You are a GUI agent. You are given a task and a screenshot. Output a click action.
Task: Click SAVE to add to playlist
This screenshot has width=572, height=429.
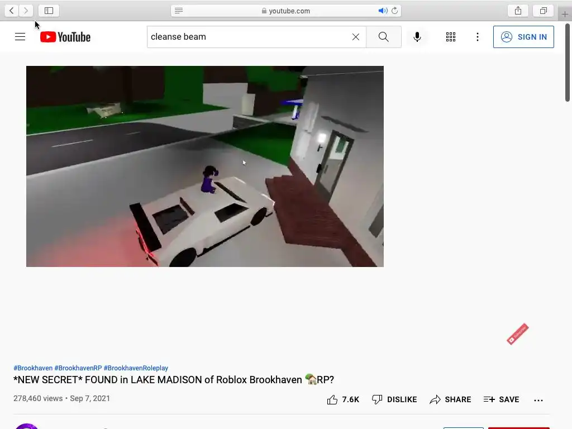pos(501,400)
